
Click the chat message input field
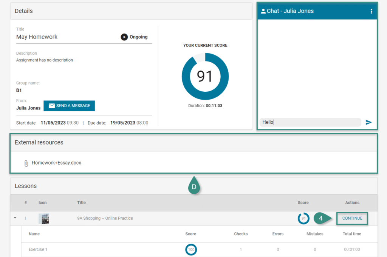click(x=310, y=122)
